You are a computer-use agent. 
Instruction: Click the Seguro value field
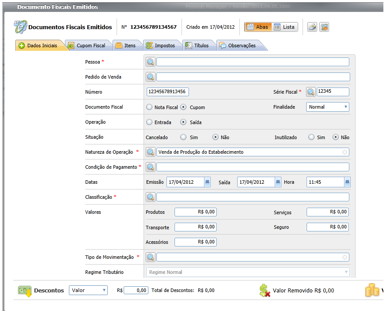point(328,227)
